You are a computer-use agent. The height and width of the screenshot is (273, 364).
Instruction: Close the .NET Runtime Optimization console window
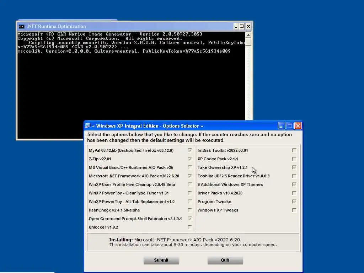tap(248, 26)
